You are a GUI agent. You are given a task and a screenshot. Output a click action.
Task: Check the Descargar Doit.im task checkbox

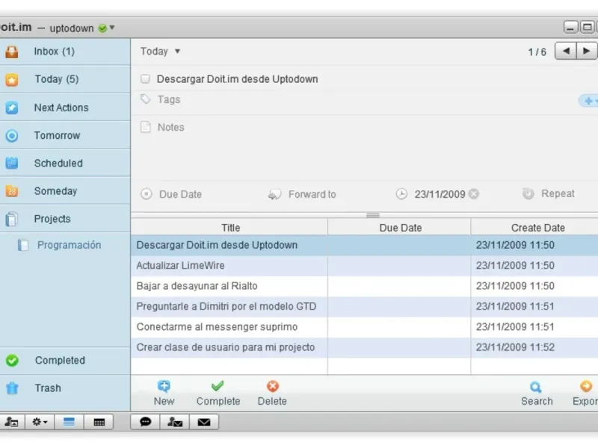coord(145,79)
